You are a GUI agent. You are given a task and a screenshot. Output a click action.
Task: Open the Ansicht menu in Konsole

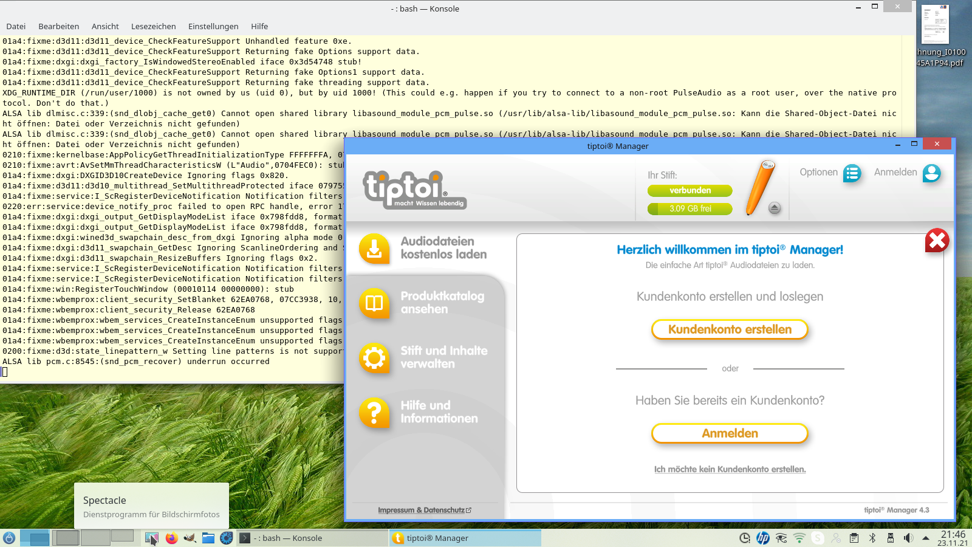pyautogui.click(x=105, y=26)
